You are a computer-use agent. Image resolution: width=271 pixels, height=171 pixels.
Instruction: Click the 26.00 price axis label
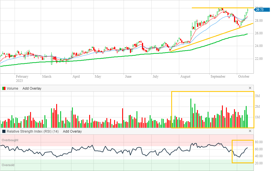tap(259, 33)
